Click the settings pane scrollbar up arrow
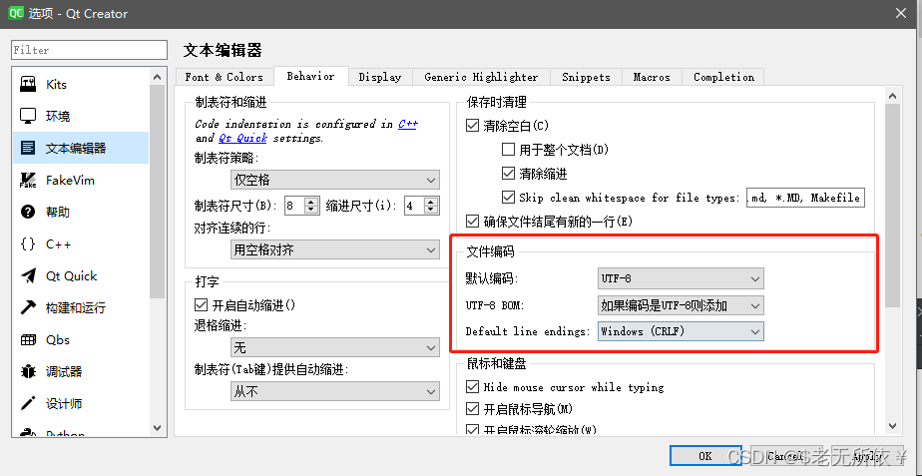922x476 pixels. pos(892,96)
